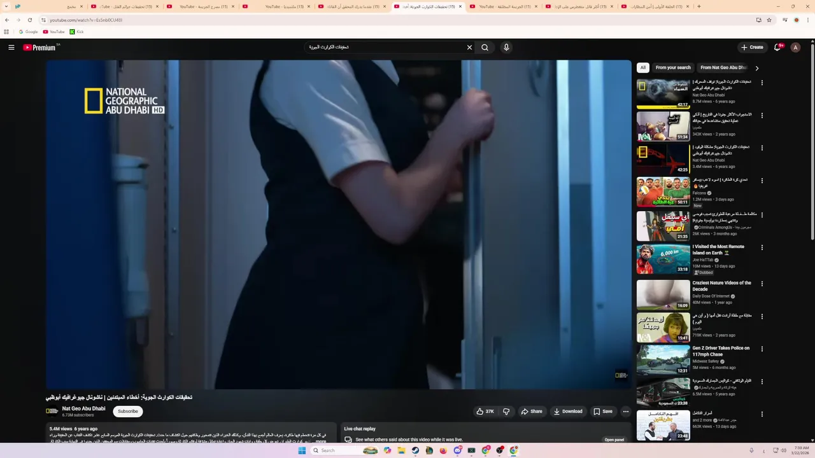Screen dimensions: 815x458
Task: Open Kick bookmark
Action: point(77,32)
